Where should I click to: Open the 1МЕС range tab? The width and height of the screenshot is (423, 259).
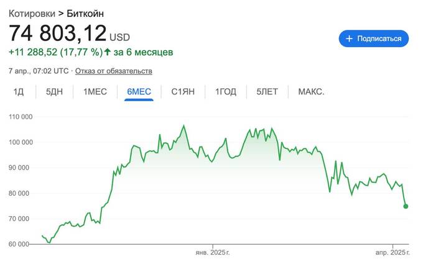click(95, 92)
